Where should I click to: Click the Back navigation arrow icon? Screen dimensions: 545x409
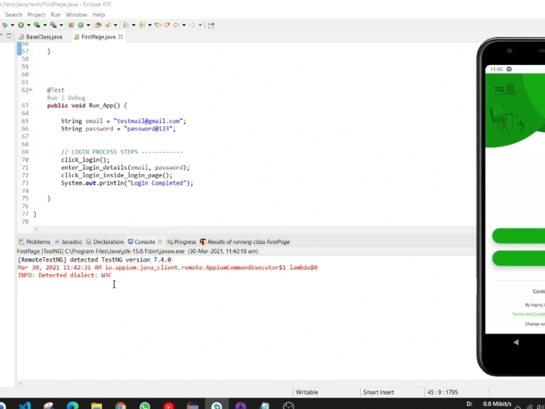176,25
